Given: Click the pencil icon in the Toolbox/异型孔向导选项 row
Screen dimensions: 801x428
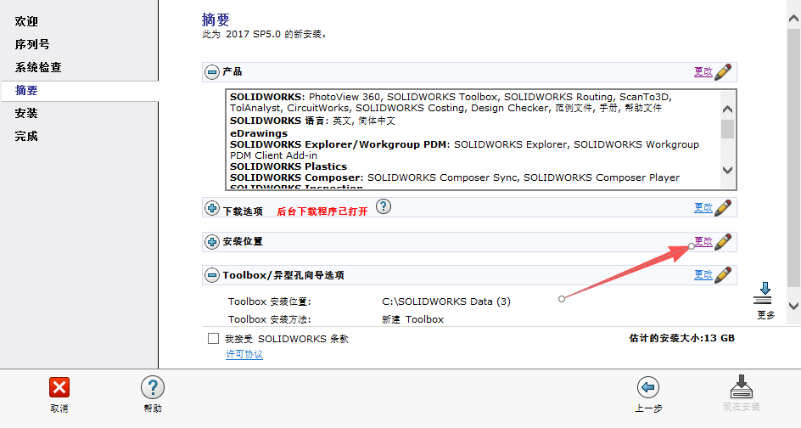Looking at the screenshot, I should pos(723,275).
